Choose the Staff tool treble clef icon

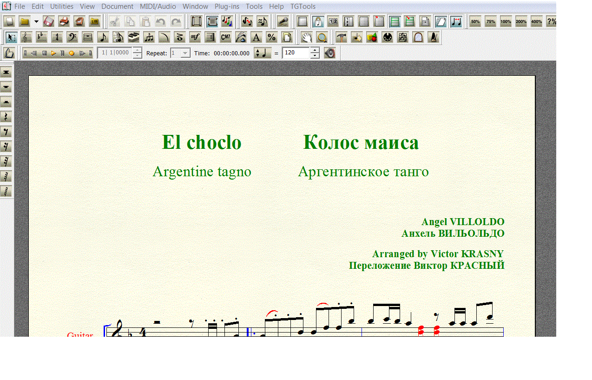pos(27,37)
